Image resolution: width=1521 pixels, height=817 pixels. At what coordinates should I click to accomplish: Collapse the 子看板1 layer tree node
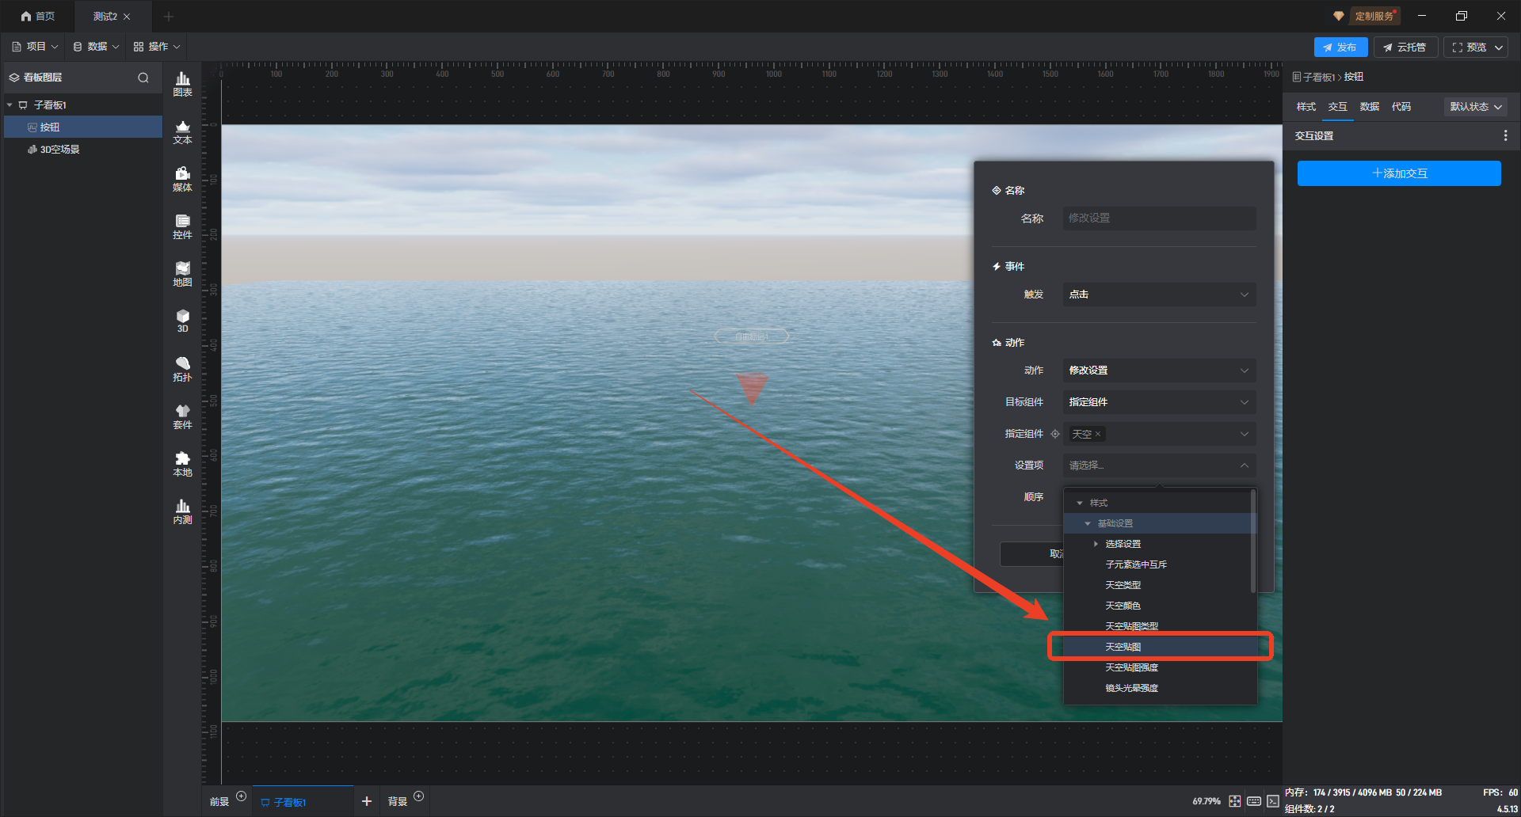(x=10, y=105)
